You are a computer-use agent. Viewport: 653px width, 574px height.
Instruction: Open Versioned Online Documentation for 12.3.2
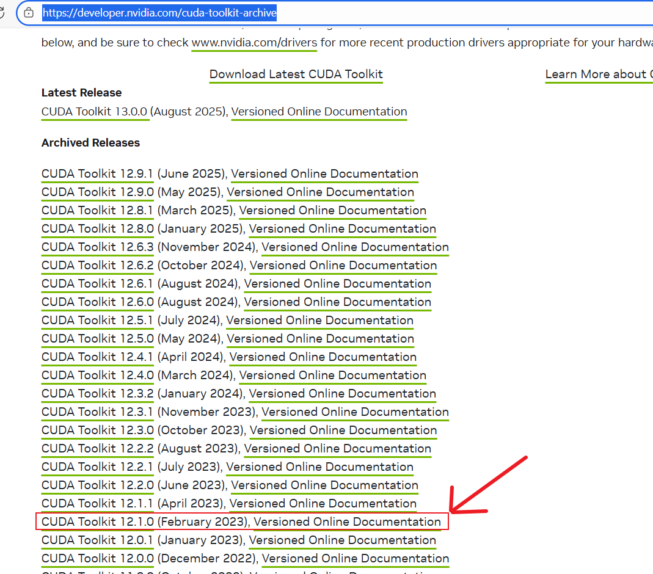[x=342, y=393]
